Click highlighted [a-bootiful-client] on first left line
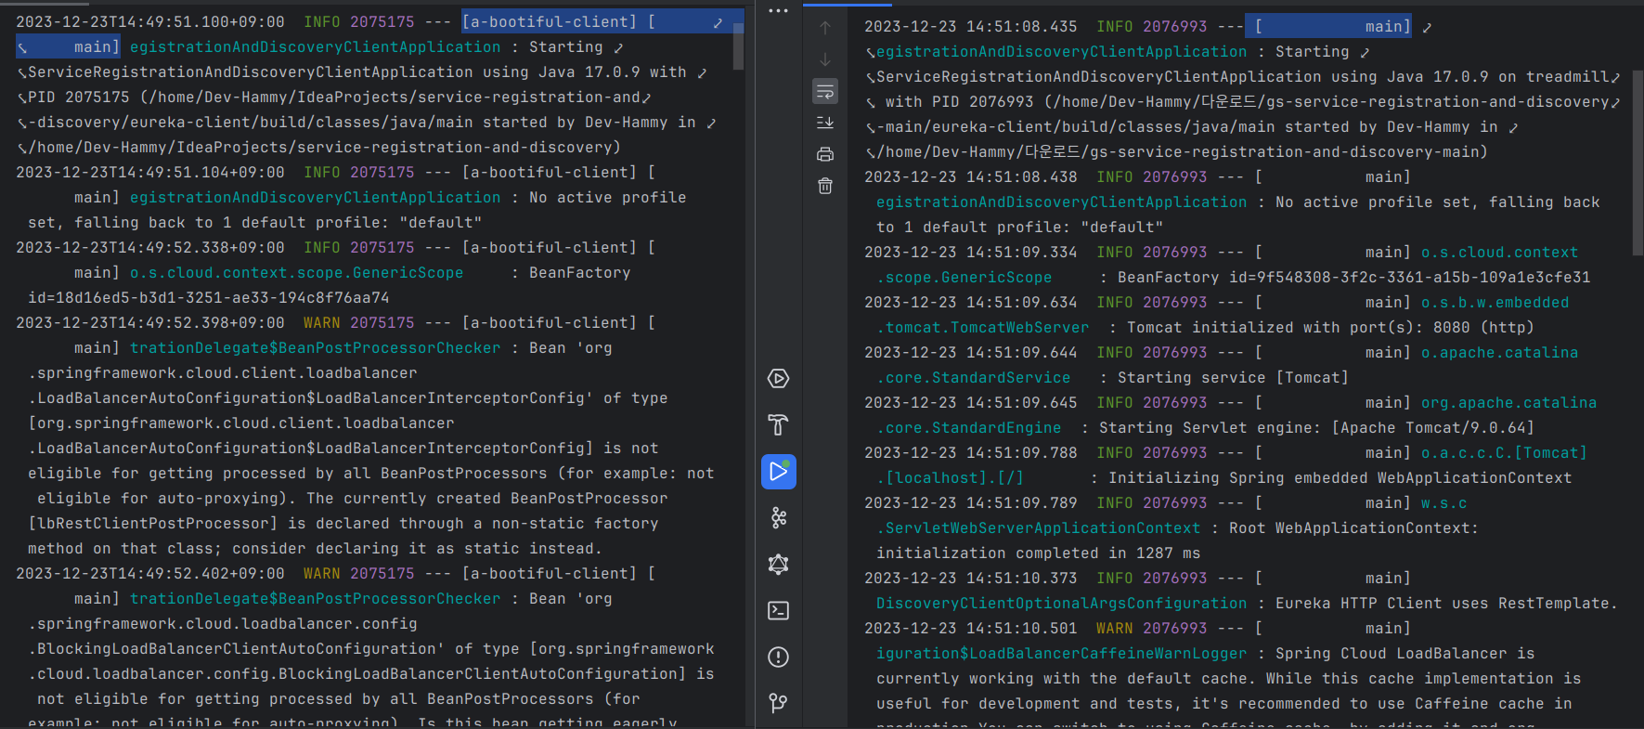This screenshot has width=1644, height=729. [550, 21]
